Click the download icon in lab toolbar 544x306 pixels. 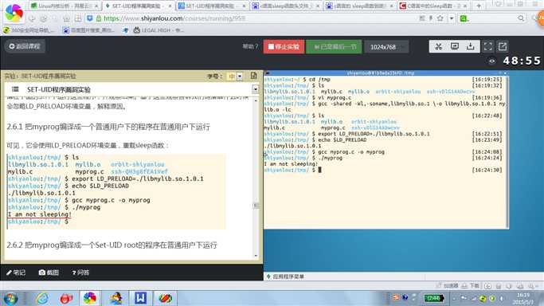pos(471,46)
